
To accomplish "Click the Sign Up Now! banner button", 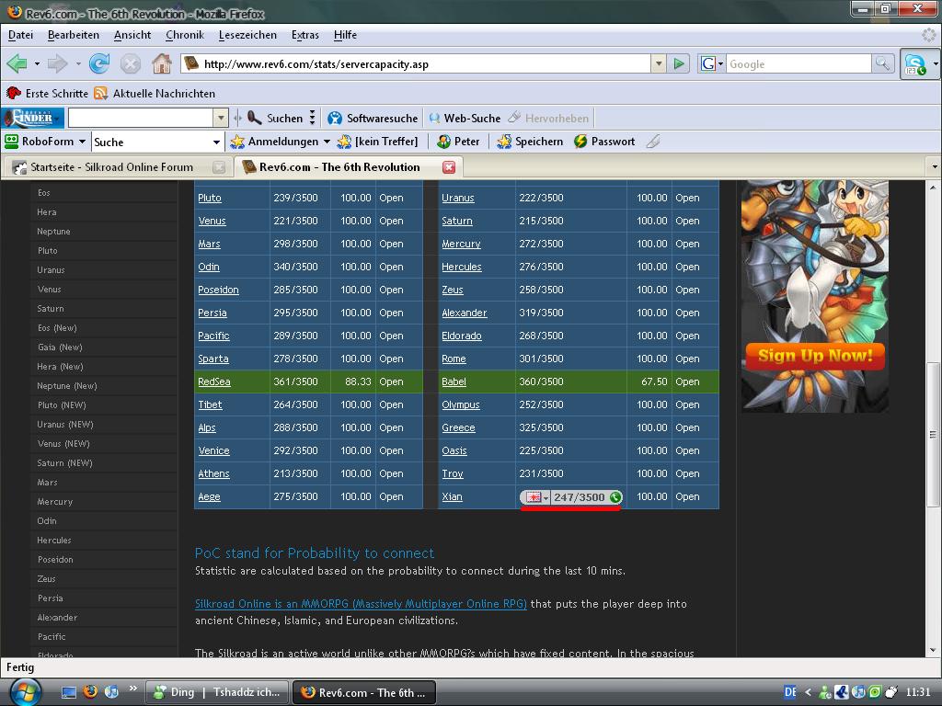I will click(x=815, y=356).
